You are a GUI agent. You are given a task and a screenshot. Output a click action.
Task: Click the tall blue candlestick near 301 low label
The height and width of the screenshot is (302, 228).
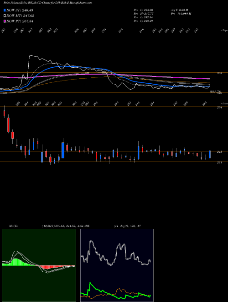click(63, 150)
